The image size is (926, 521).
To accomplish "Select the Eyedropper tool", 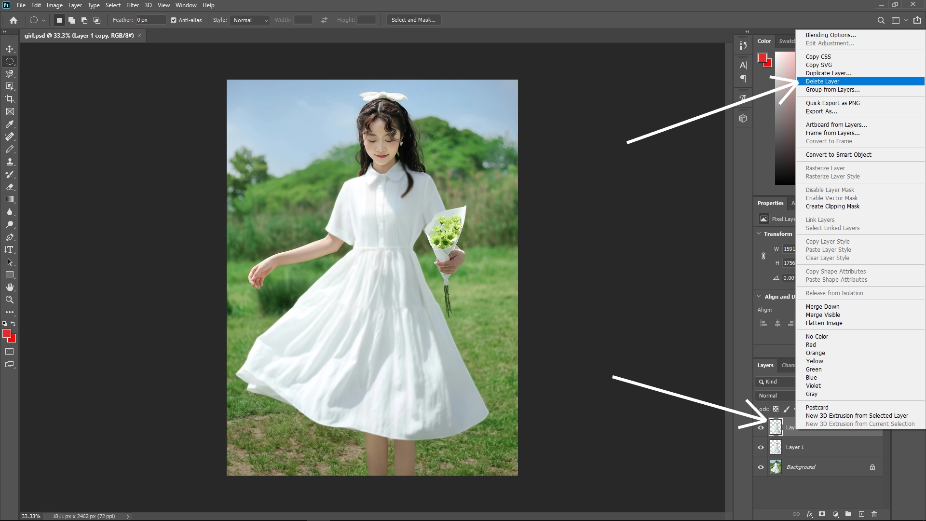I will [10, 124].
